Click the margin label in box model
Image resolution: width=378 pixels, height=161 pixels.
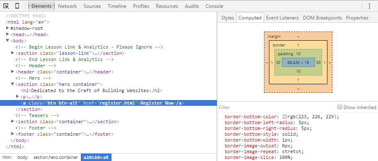[x=274, y=37]
